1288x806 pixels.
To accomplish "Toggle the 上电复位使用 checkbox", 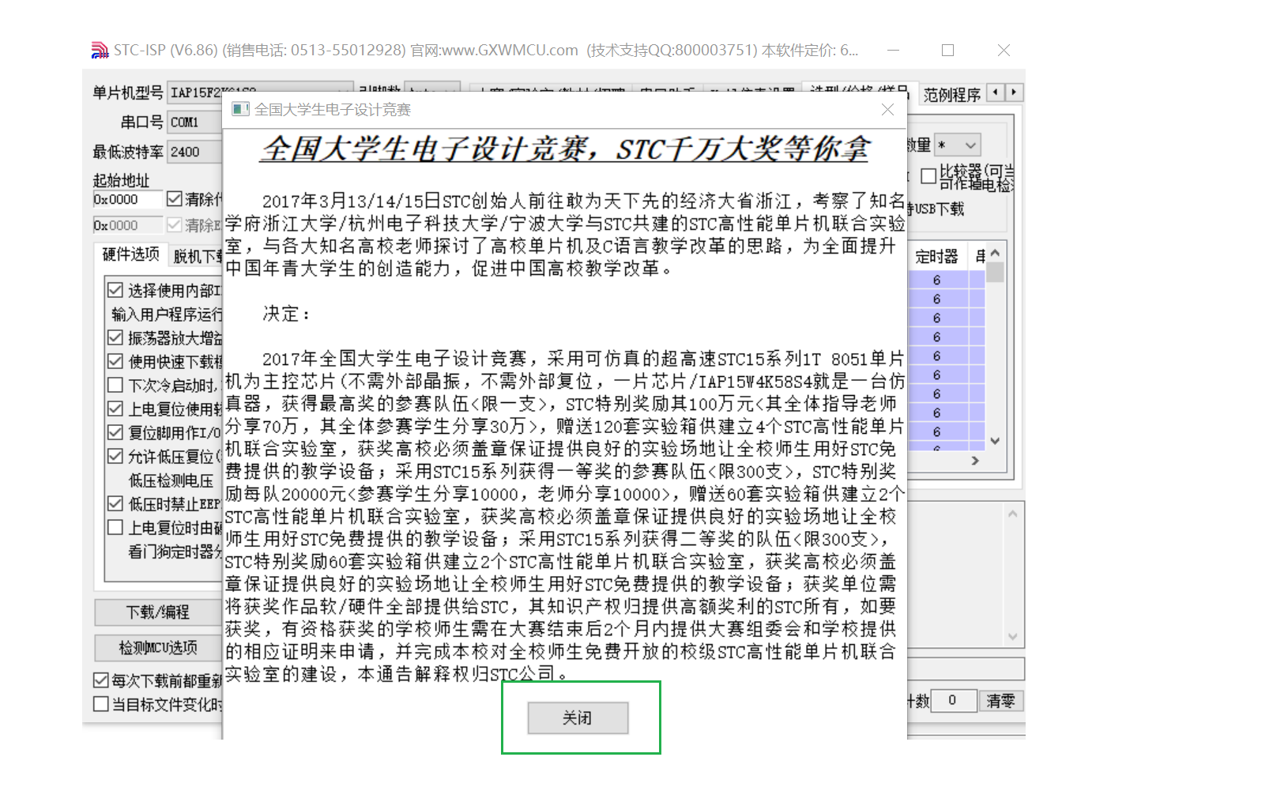I will coord(115,409).
